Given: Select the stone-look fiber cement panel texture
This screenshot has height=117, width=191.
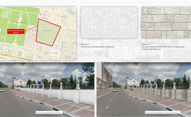Looking at the screenshot, I should point(166,22).
